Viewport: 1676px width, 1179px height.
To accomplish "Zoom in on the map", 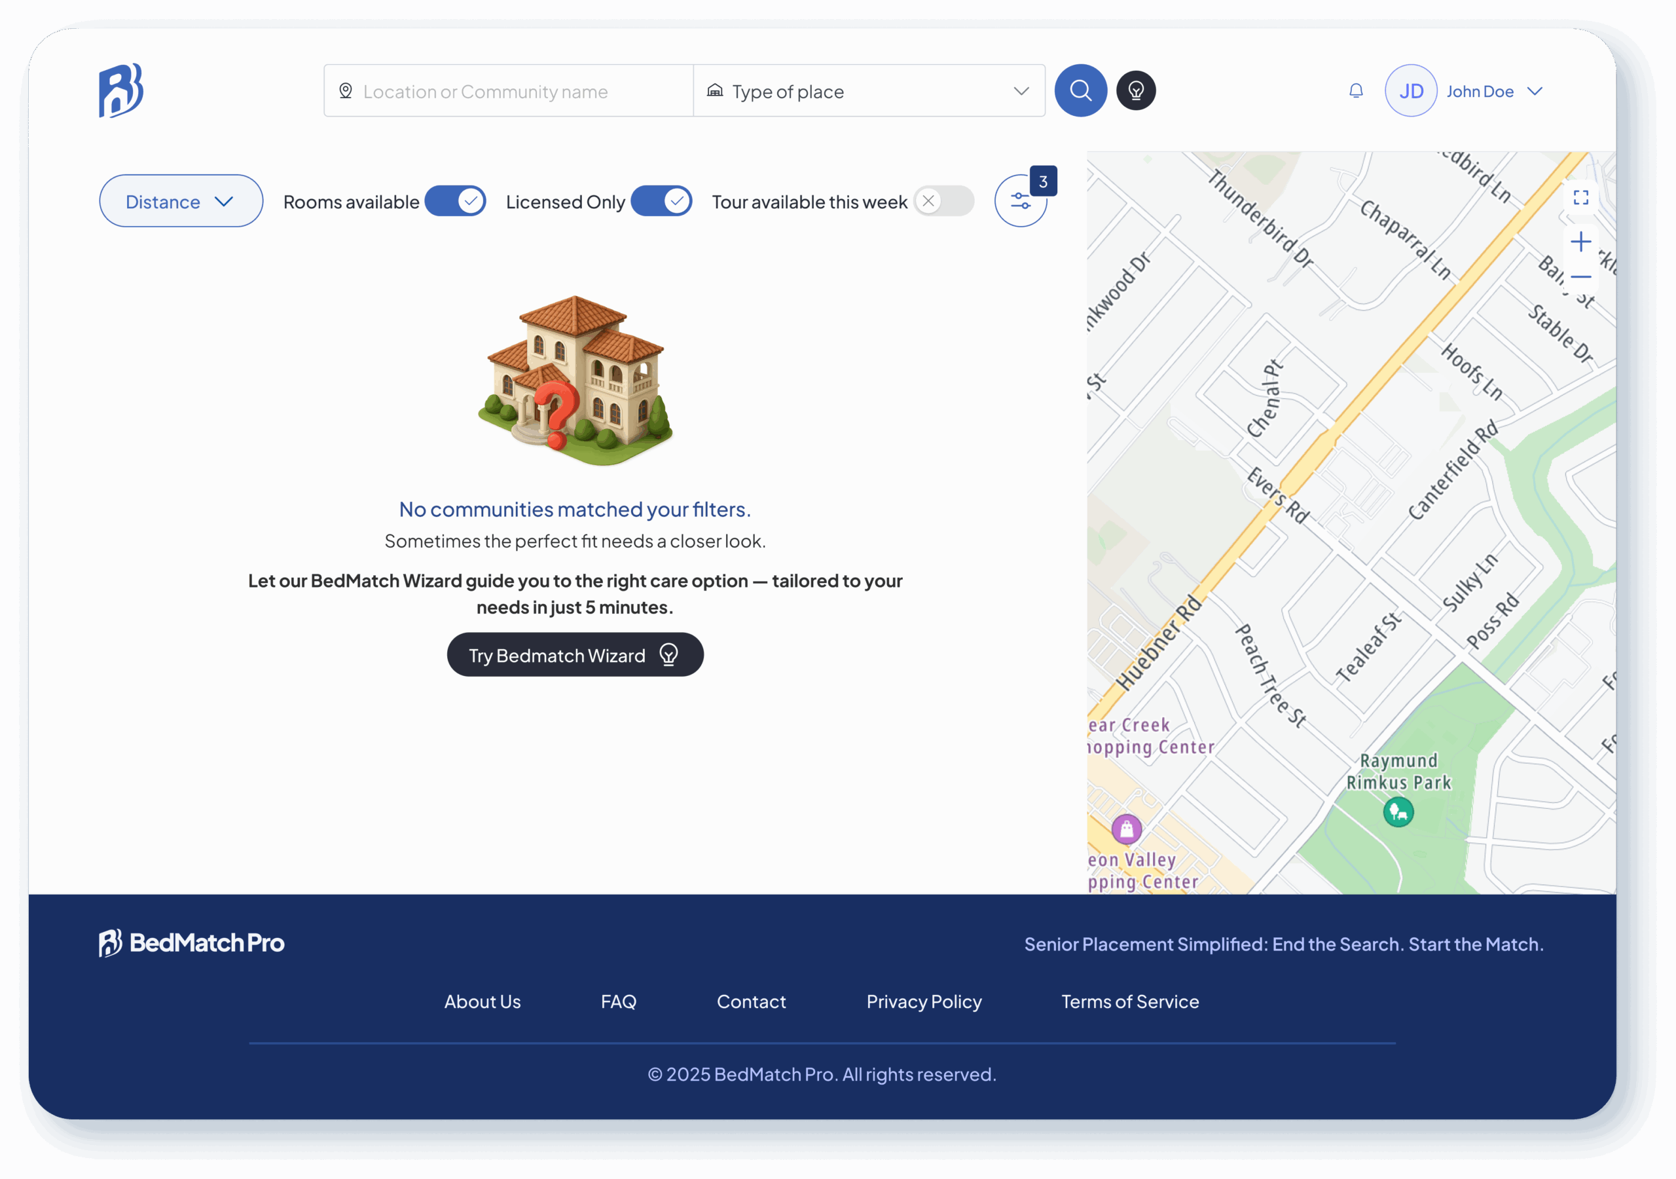I will [x=1580, y=242].
